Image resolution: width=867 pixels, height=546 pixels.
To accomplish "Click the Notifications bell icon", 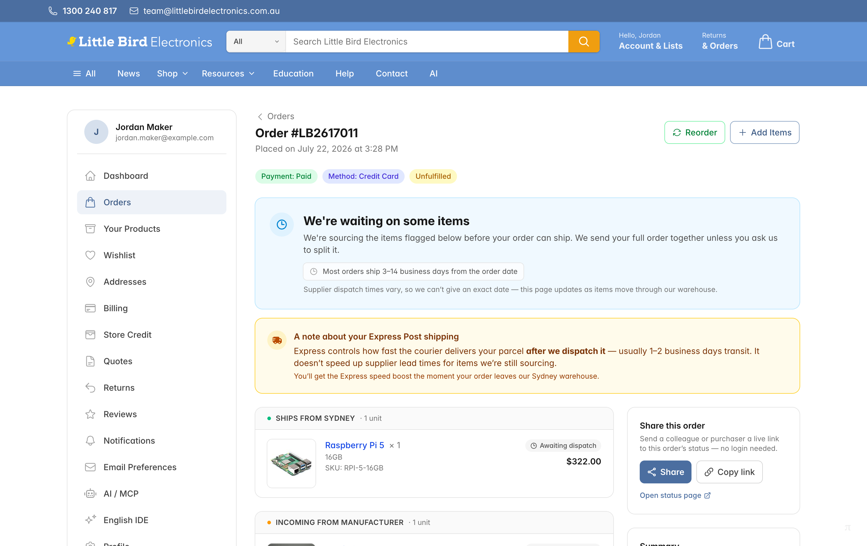I will [90, 441].
